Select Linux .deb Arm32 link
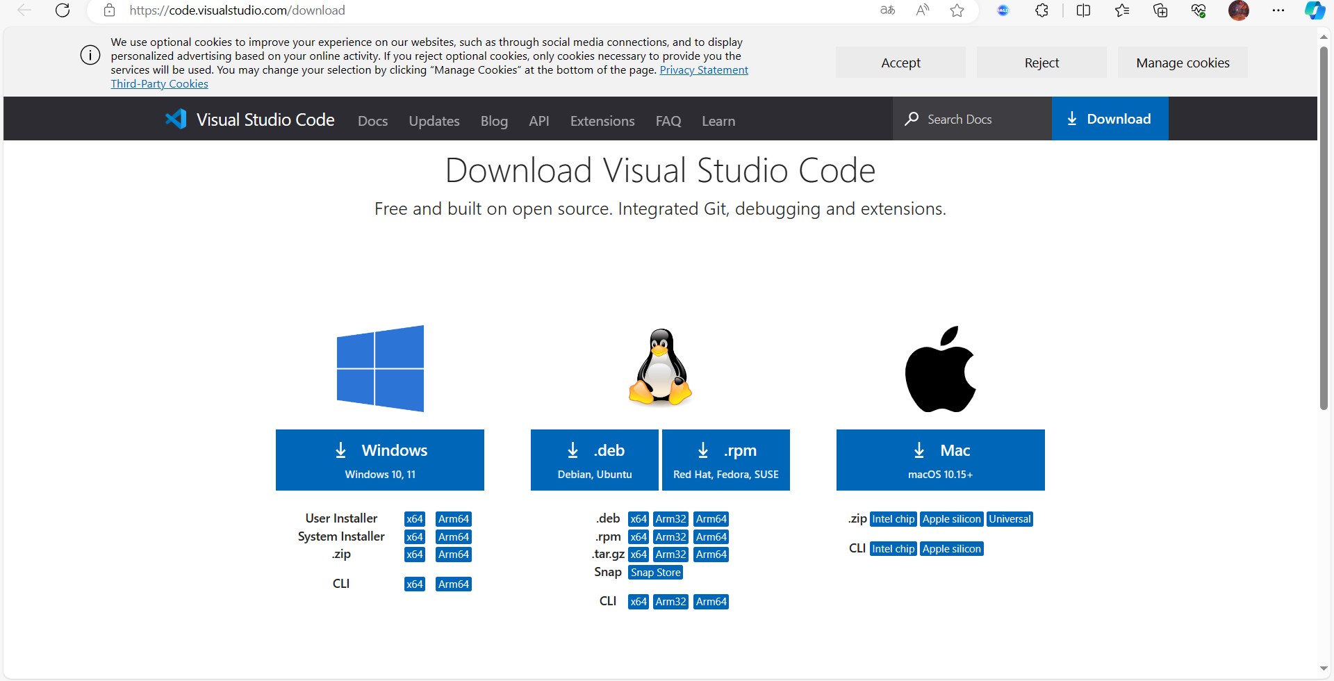Screen dimensions: 1334x681 pos(671,519)
